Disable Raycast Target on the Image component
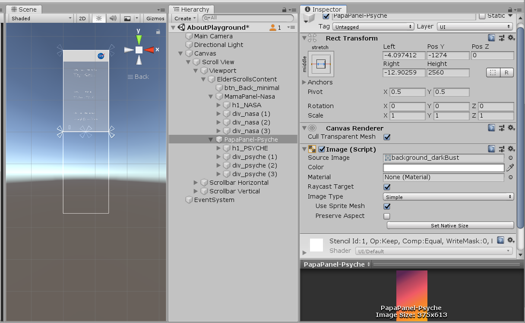This screenshot has height=323, width=525. click(387, 187)
